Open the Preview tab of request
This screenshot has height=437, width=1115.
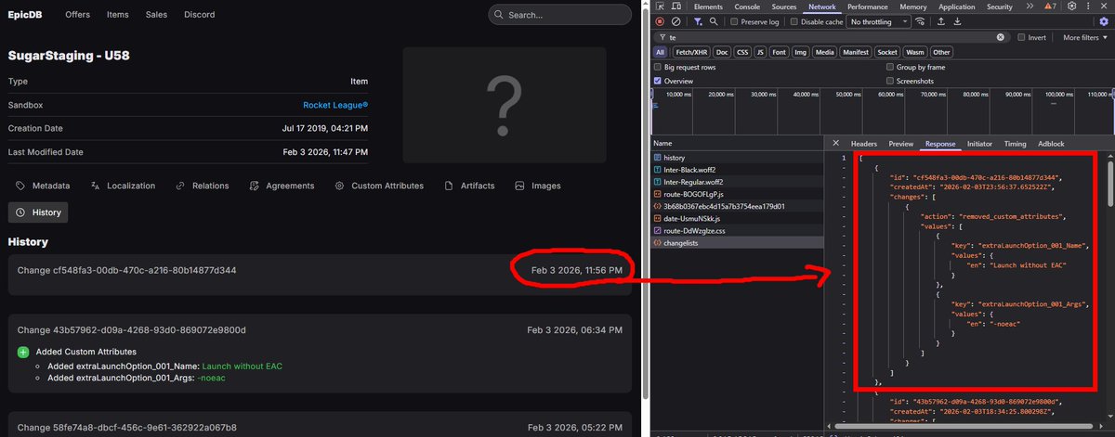(900, 144)
